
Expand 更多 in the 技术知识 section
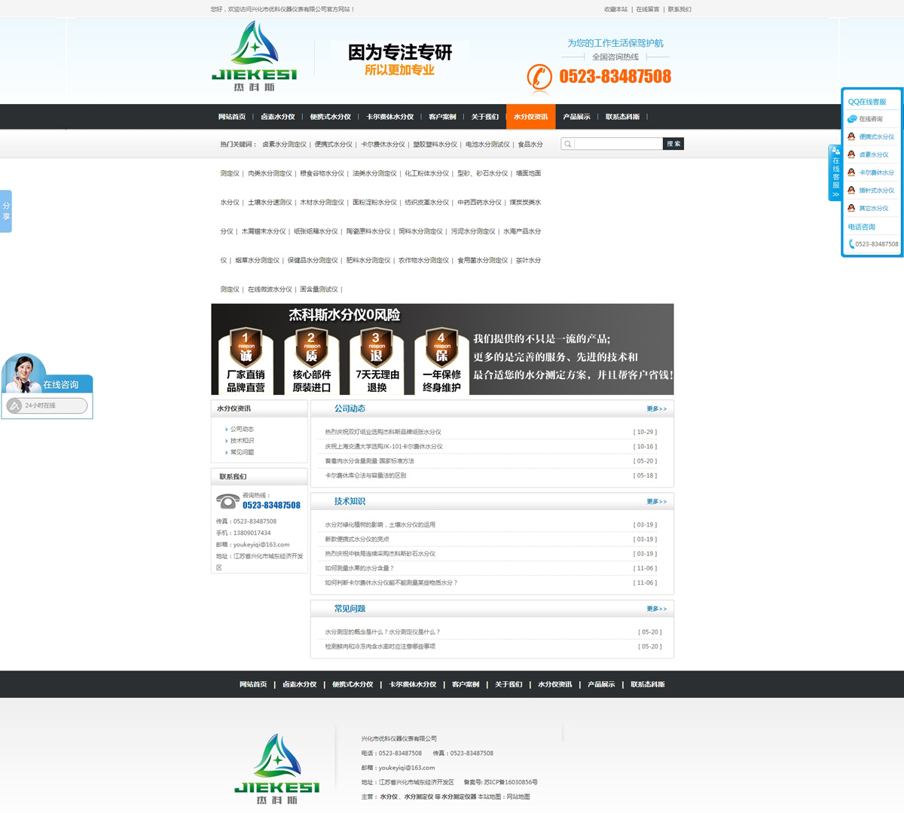656,502
